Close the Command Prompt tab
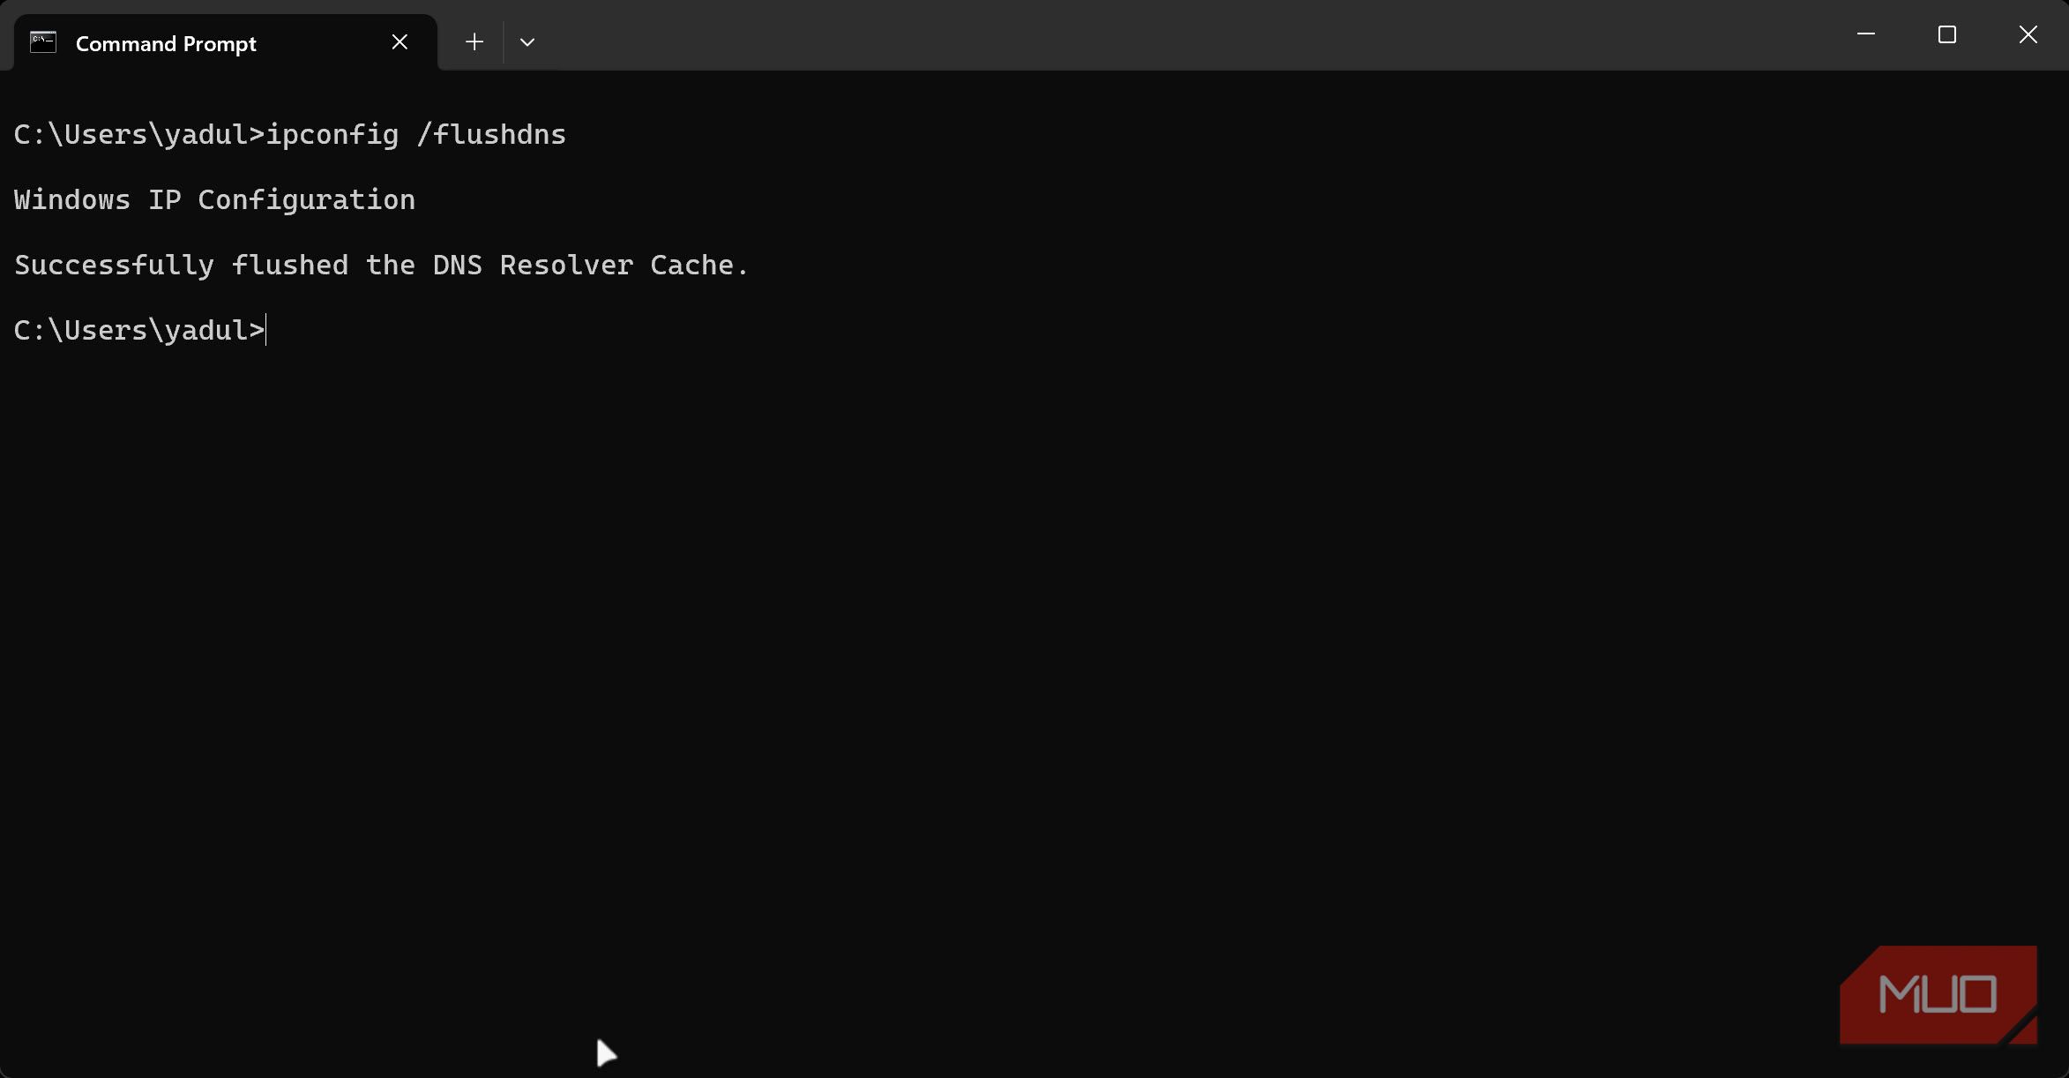The width and height of the screenshot is (2069, 1078). click(400, 42)
